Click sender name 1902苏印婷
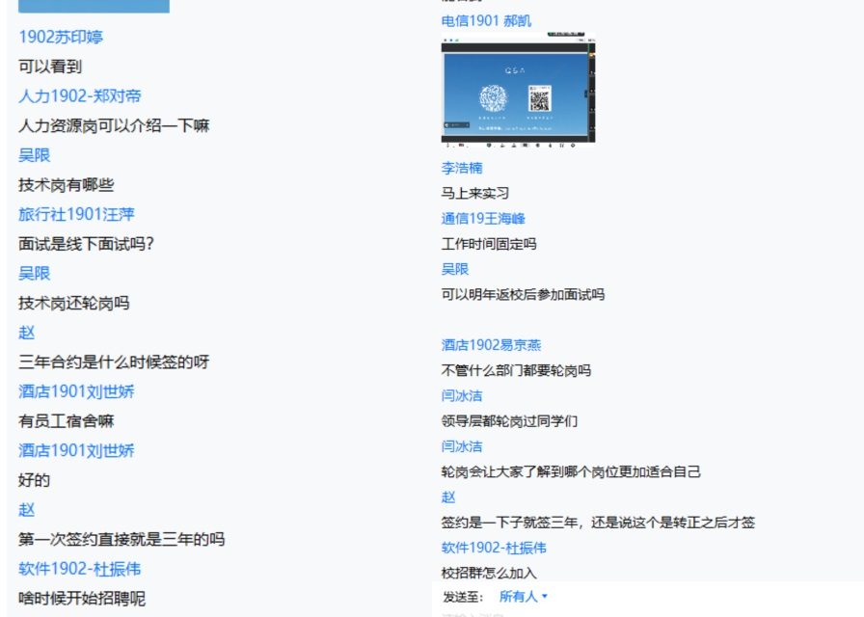 61,38
